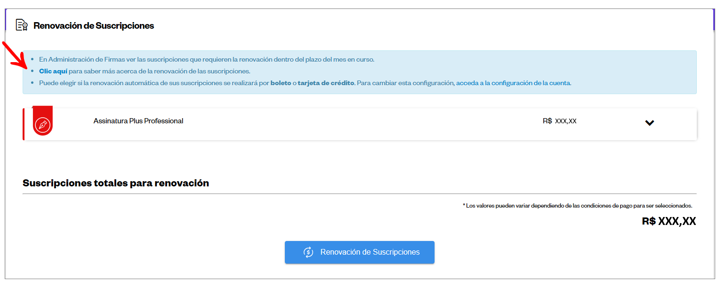The height and width of the screenshot is (289, 726).
Task: Click the 'tarjeta de crédito' bold text
Action: [x=326, y=83]
